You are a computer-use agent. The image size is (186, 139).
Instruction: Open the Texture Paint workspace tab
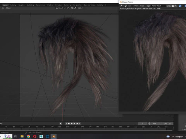pyautogui.click(x=40, y=5)
